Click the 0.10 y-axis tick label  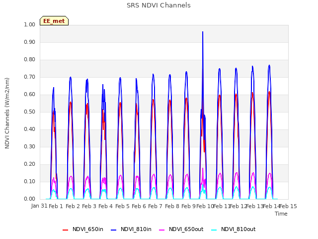[x=29, y=181]
